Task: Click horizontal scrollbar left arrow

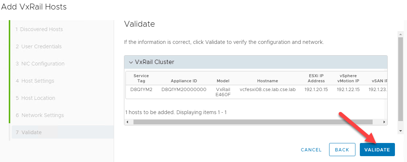Action: 127,122
